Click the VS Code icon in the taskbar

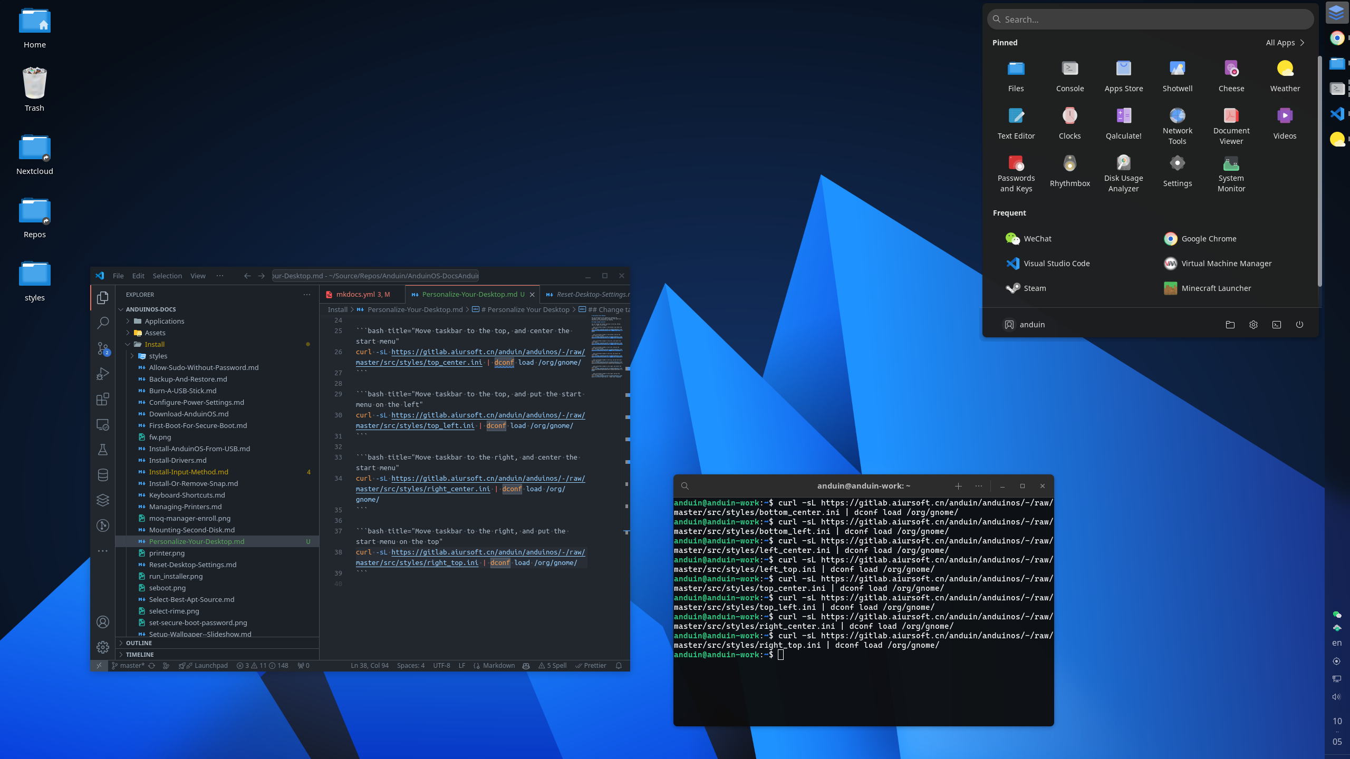coord(1337,113)
